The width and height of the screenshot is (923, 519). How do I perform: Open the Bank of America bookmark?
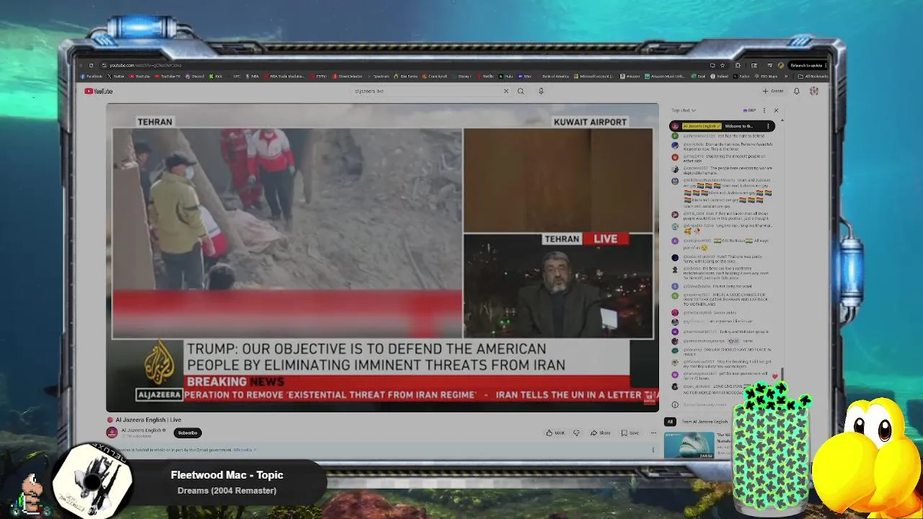(553, 76)
